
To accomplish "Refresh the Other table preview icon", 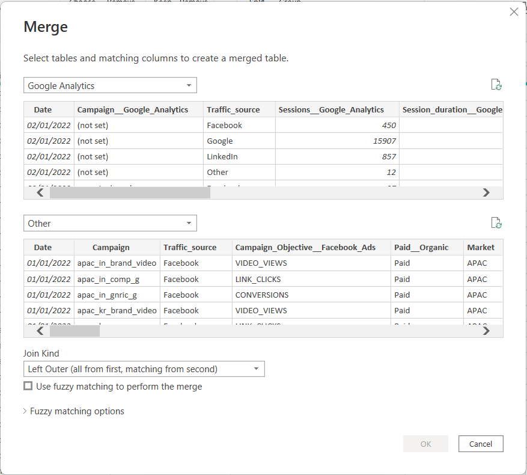I will [x=496, y=222].
